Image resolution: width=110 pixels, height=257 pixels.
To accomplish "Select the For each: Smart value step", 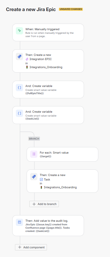I will pyautogui.click(x=62, y=154).
